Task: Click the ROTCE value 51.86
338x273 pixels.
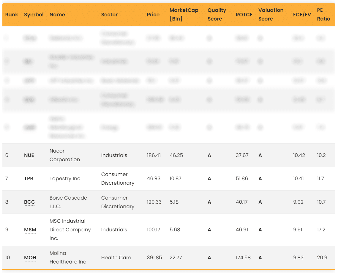Action: pos(242,179)
